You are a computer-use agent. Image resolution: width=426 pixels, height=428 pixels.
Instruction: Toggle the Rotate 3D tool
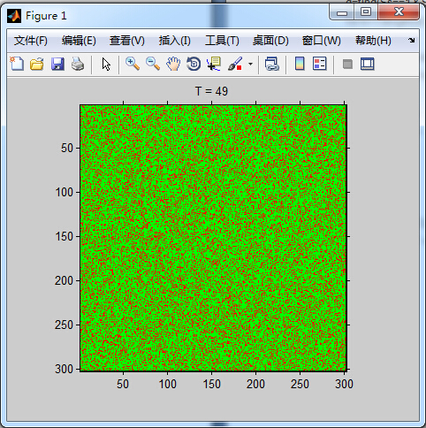pyautogui.click(x=194, y=64)
